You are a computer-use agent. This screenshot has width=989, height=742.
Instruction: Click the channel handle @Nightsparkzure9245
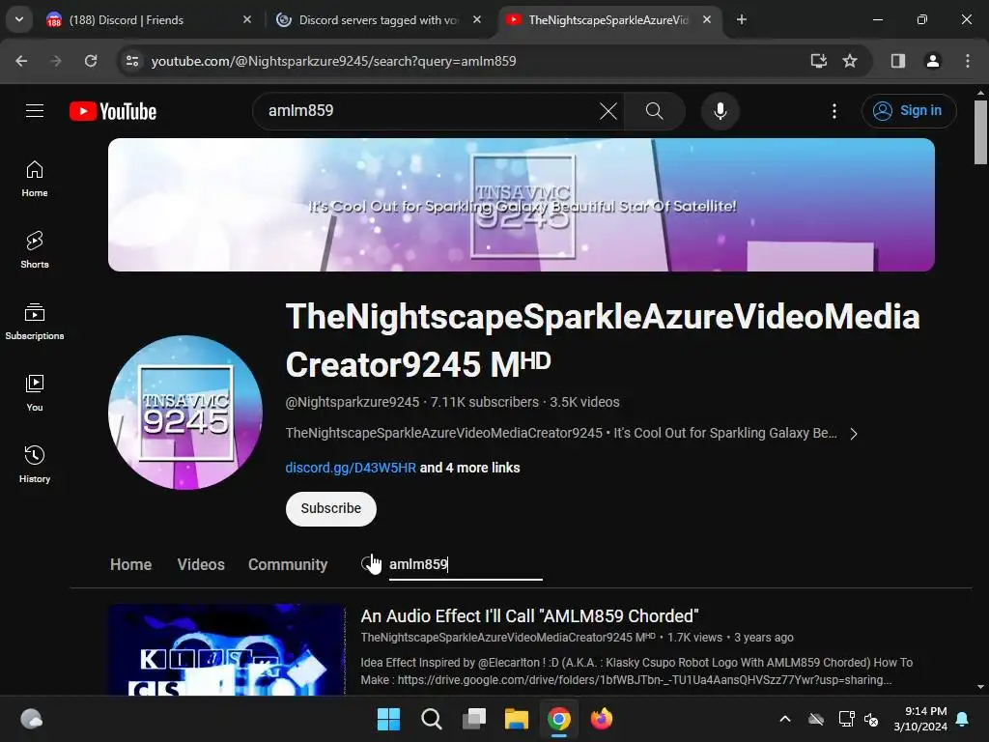353,402
